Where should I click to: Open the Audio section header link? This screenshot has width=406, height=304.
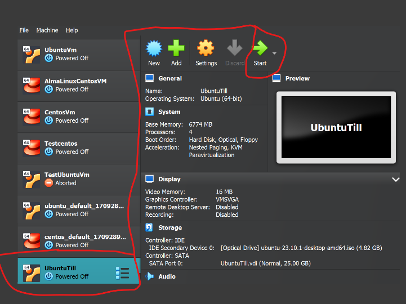pyautogui.click(x=167, y=276)
